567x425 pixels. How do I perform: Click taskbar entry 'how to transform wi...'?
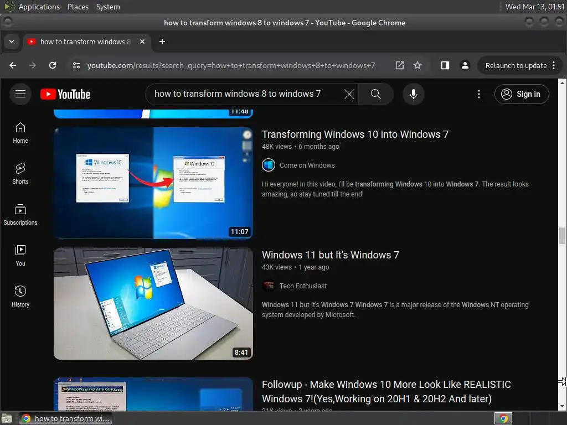65,418
